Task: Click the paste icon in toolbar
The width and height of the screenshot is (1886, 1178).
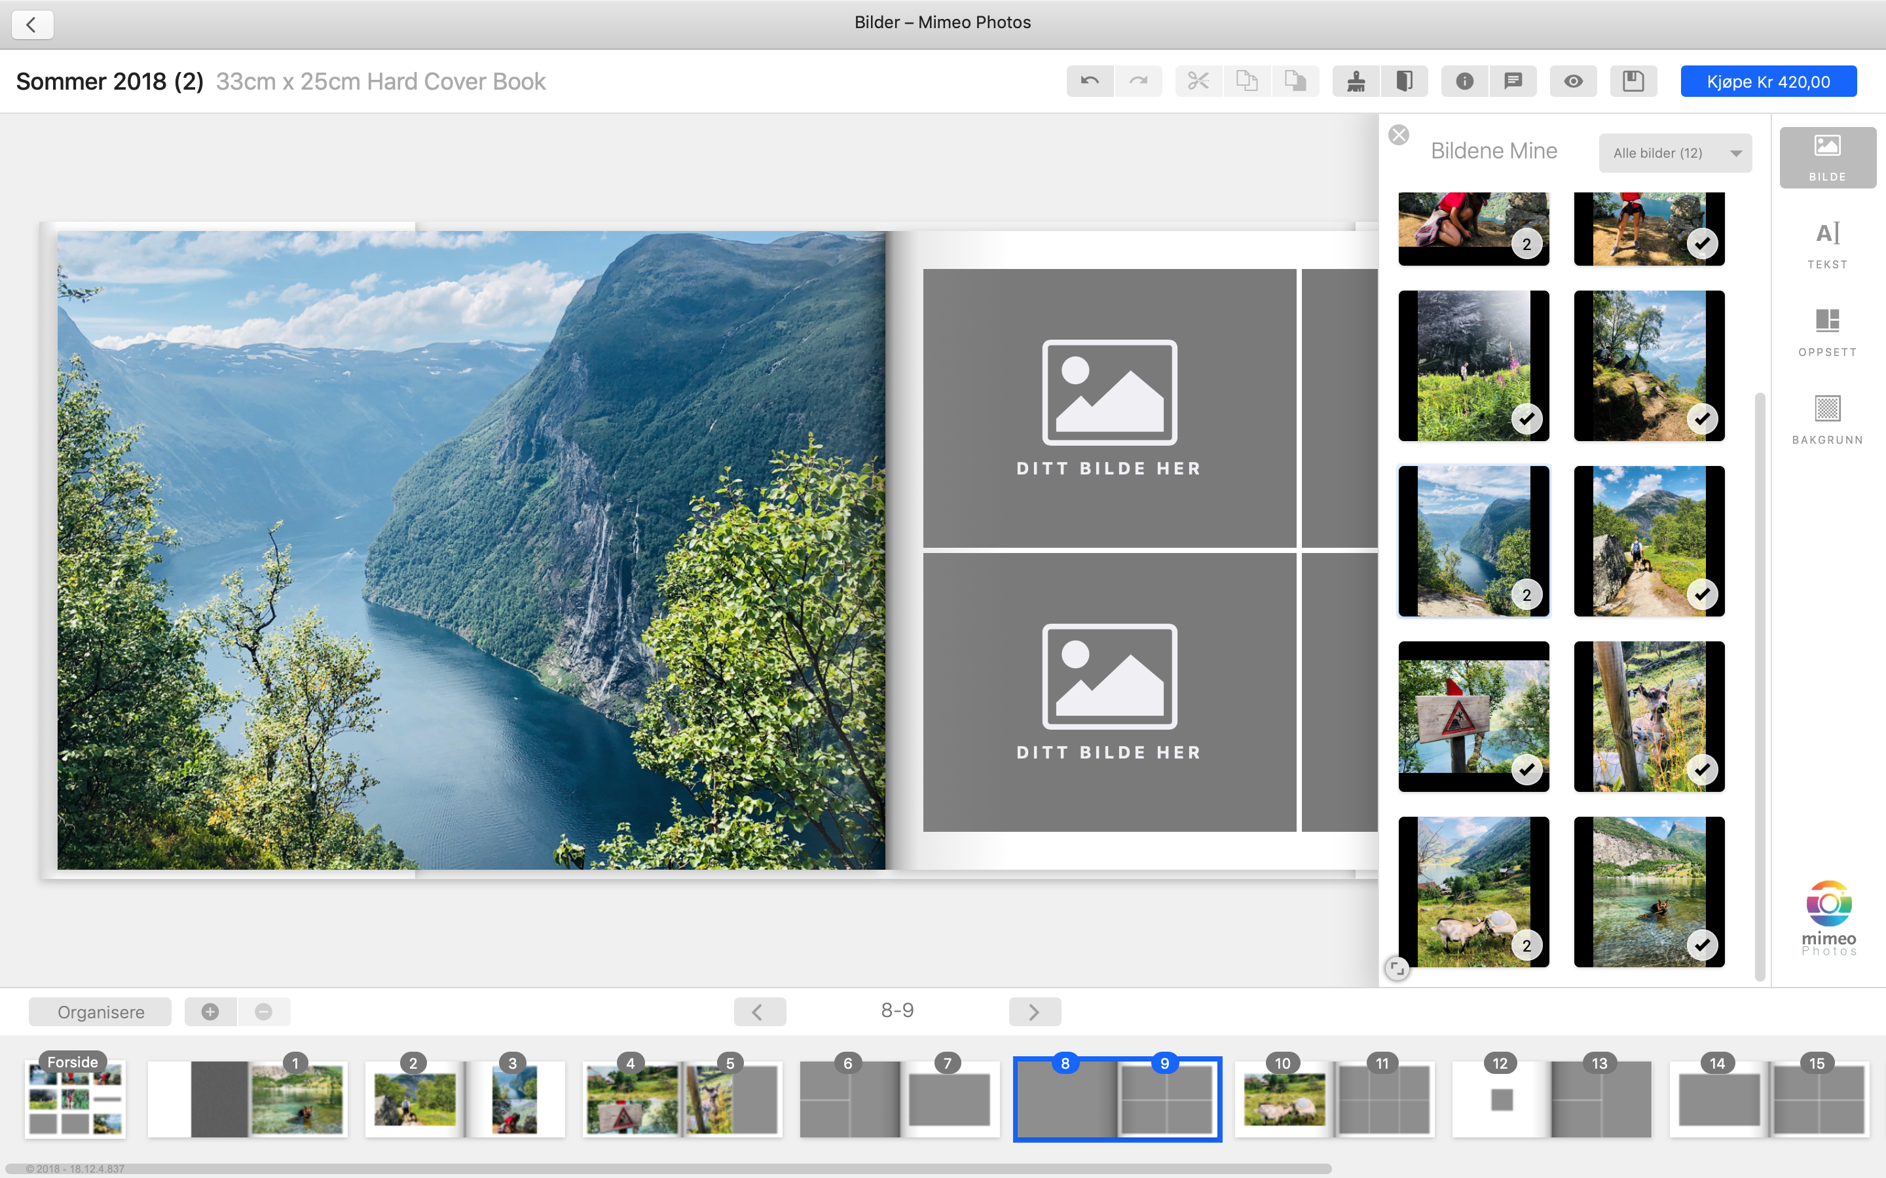Action: click(1295, 81)
